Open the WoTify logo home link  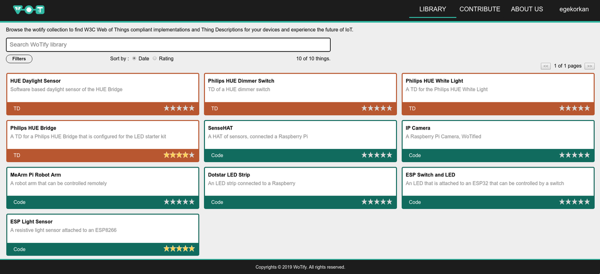[29, 9]
